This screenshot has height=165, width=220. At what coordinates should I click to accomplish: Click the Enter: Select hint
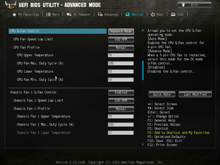tap(159, 113)
